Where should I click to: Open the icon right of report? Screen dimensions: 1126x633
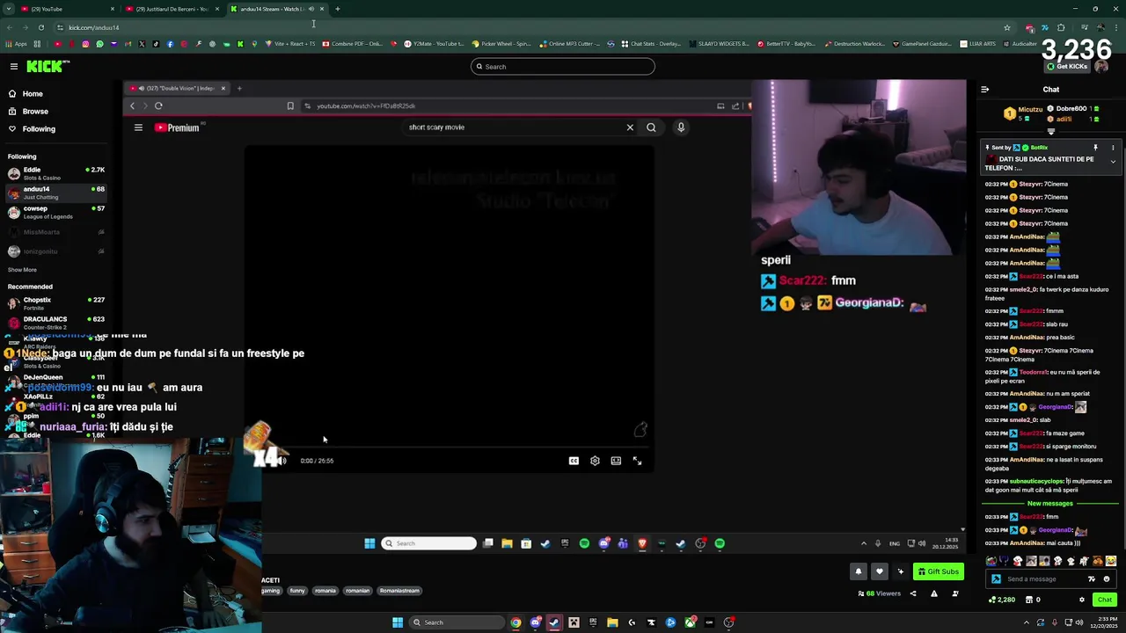coord(955,593)
